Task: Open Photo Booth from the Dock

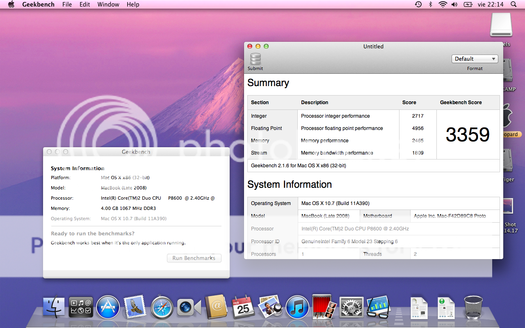Action: click(324, 306)
